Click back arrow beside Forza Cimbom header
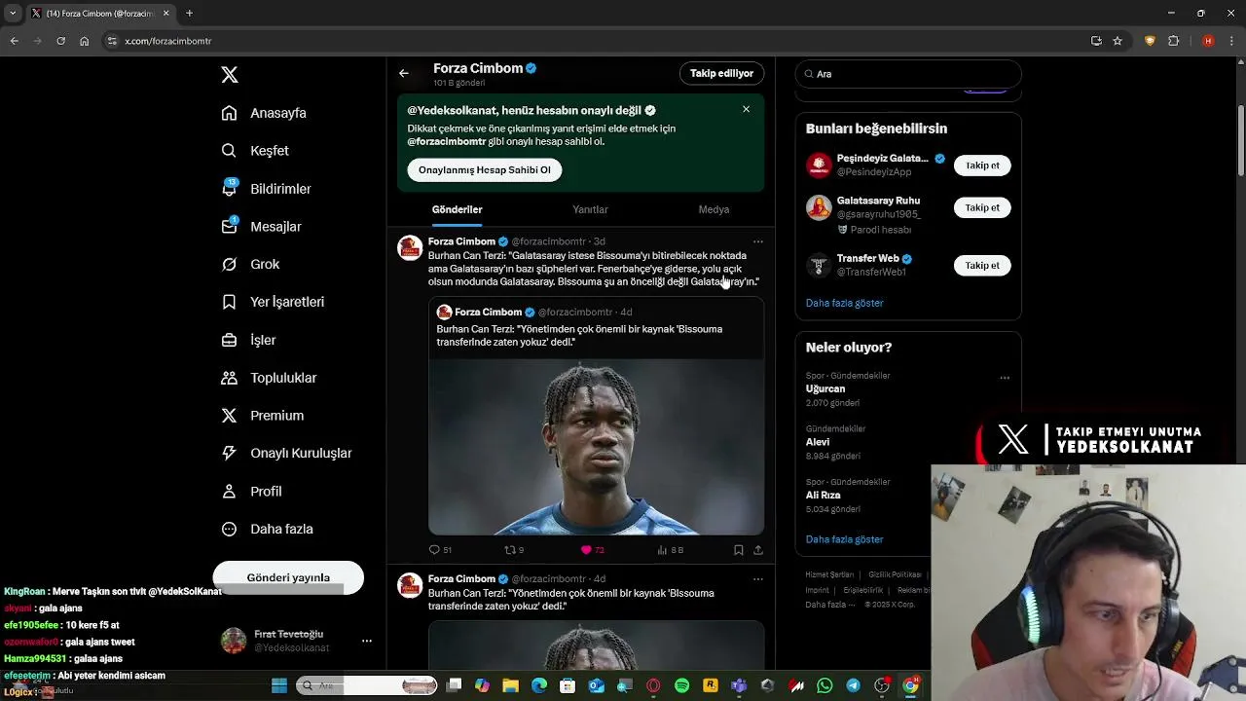The width and height of the screenshot is (1246, 701). (404, 73)
